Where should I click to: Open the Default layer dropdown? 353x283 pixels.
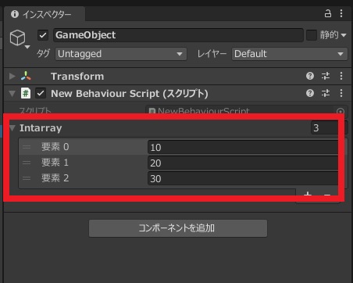click(x=290, y=54)
